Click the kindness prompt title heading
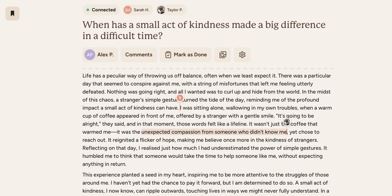The height and width of the screenshot is (196, 392). [x=204, y=30]
